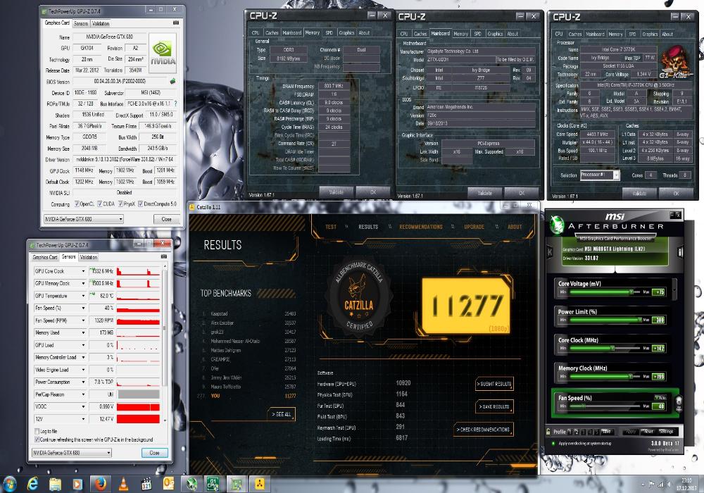This screenshot has height=493, width=704.
Task: Expand Afterburner Core Voltage side arrow
Action: [674, 288]
